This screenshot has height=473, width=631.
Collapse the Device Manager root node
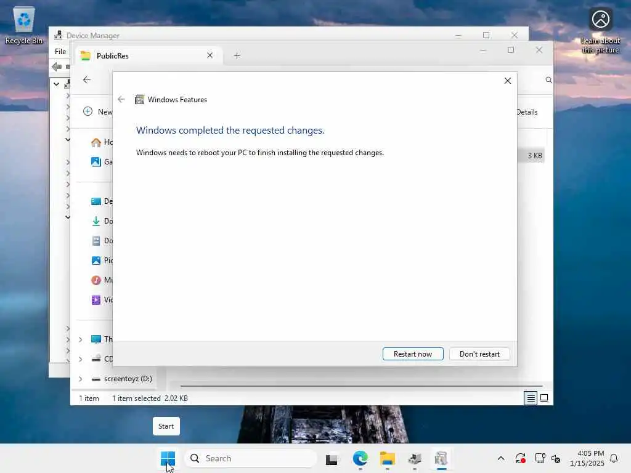(x=56, y=84)
